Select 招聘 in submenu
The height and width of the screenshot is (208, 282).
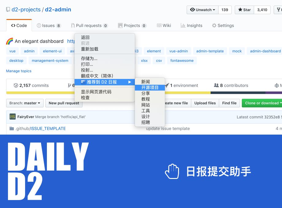coord(150,122)
